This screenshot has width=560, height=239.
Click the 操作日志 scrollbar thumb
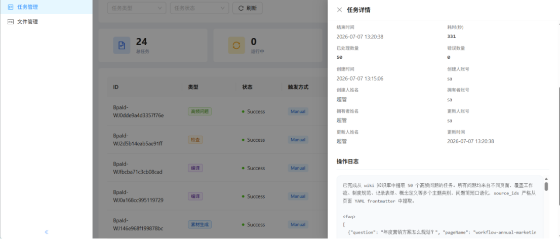tap(546, 186)
